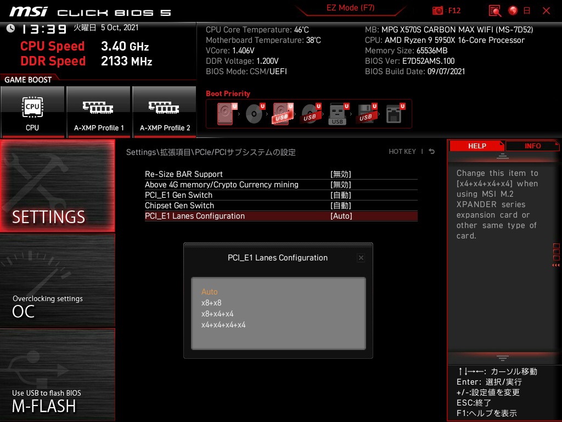This screenshot has height=422, width=562.
Task: Click the back arrow icon near HOT KEY
Action: pos(432,152)
